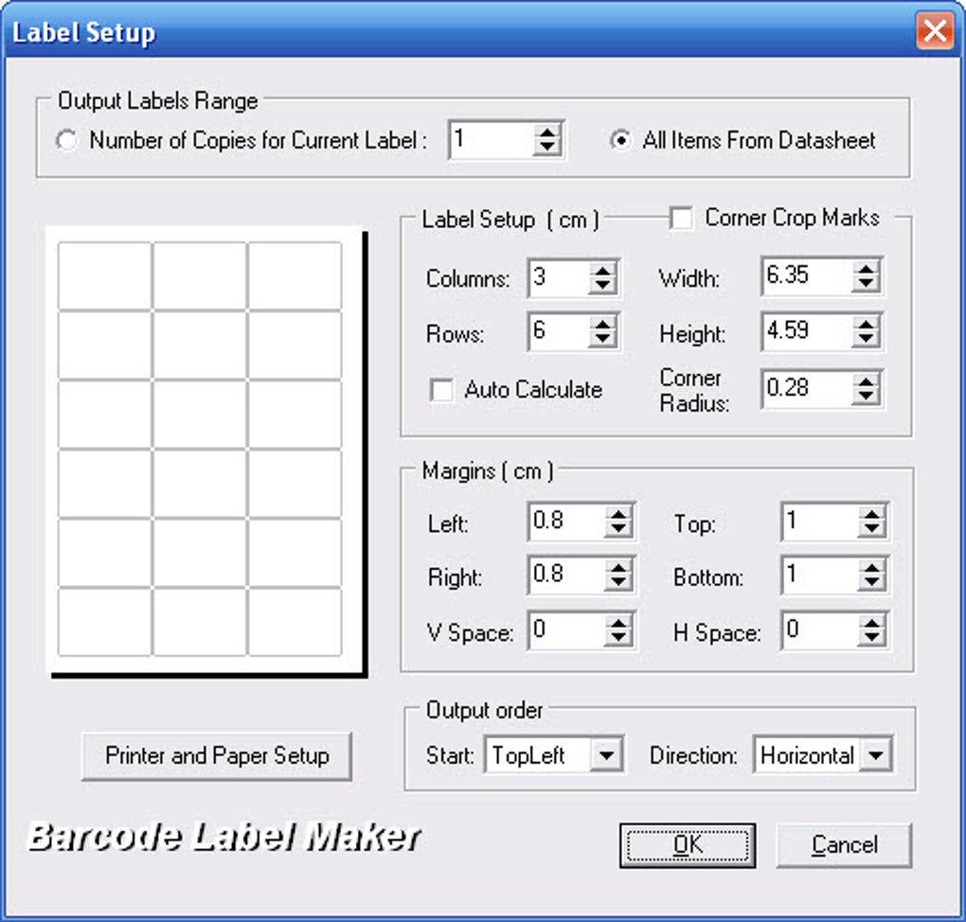Click the Bottom margin input field

[820, 576]
